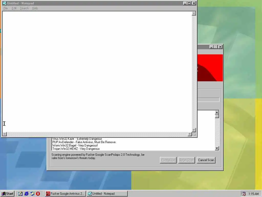This screenshot has height=197, width=262.
Task: Click threat list scrollbar up arrow
Action: click(217, 112)
